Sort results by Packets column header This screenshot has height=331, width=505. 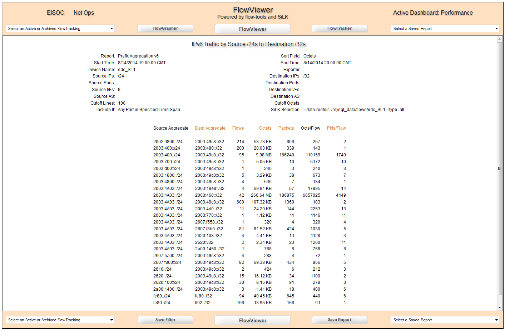click(286, 128)
